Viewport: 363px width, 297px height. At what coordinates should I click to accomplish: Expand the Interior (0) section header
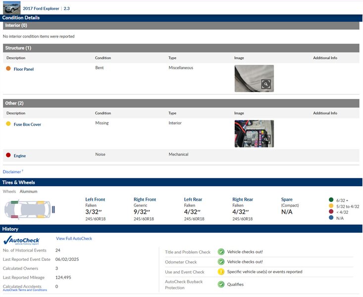tap(181, 25)
